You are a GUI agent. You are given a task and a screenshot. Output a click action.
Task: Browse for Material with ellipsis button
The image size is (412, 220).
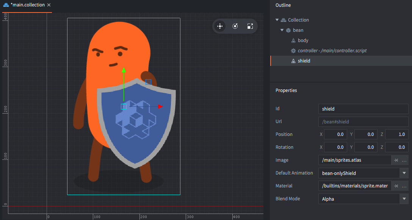click(404, 186)
